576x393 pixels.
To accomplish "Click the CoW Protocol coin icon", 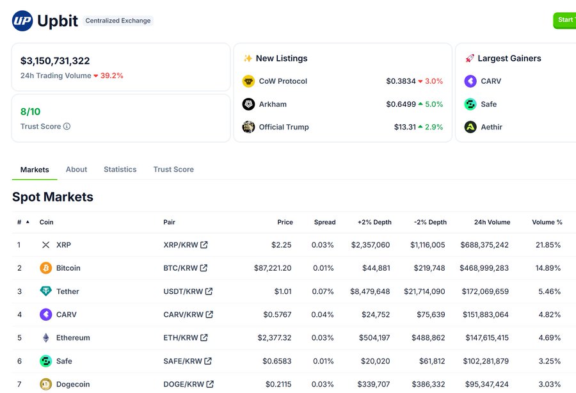I will [248, 81].
